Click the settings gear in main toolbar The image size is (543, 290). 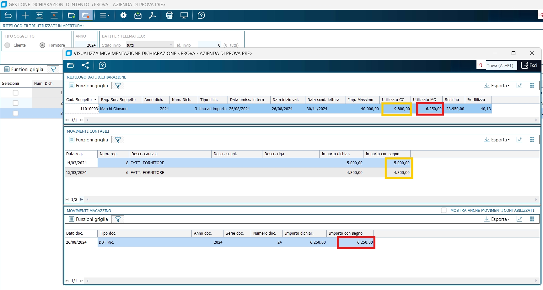pyautogui.click(x=123, y=15)
